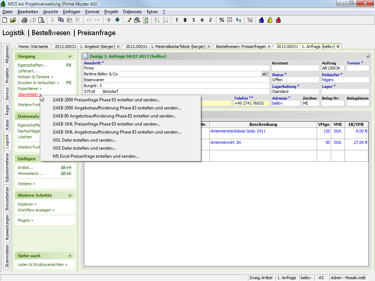Click the search binoculars toolbar icon
This screenshot has width=375, height=281.
coord(137,20)
